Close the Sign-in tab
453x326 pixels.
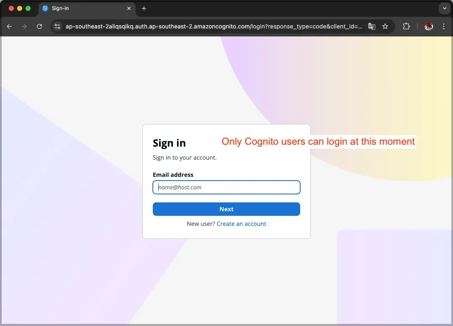pos(129,8)
